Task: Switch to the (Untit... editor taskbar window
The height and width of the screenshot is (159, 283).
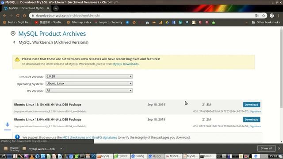Action: point(122,156)
